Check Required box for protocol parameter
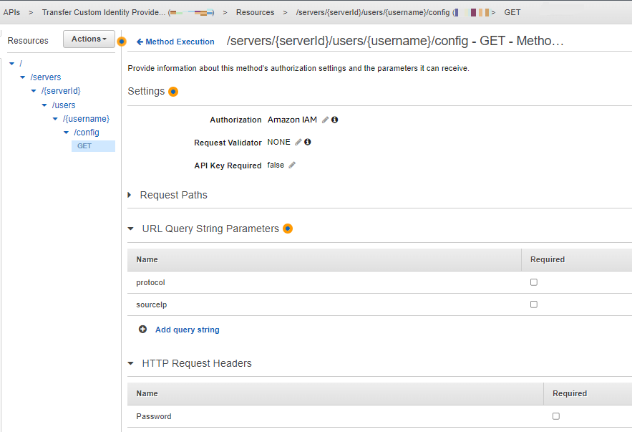The width and height of the screenshot is (632, 432). coord(534,282)
